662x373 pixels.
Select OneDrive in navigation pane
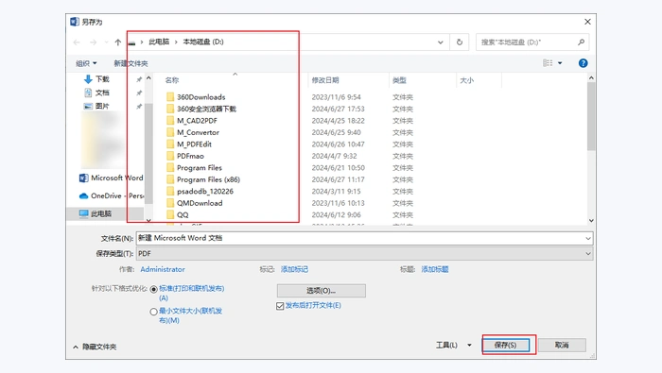(111, 196)
